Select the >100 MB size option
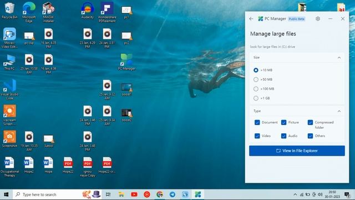Screen dimensions: 355x200 pos(256,89)
